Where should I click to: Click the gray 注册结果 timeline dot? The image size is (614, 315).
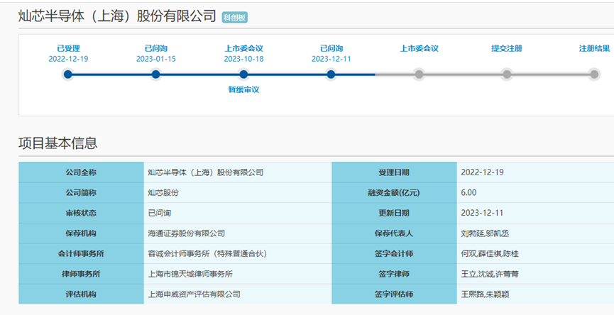coord(594,74)
